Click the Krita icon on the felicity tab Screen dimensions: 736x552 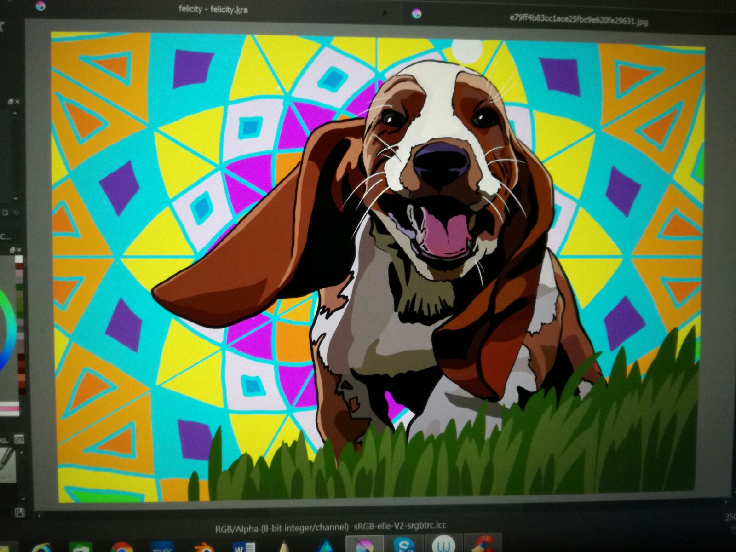40,6
